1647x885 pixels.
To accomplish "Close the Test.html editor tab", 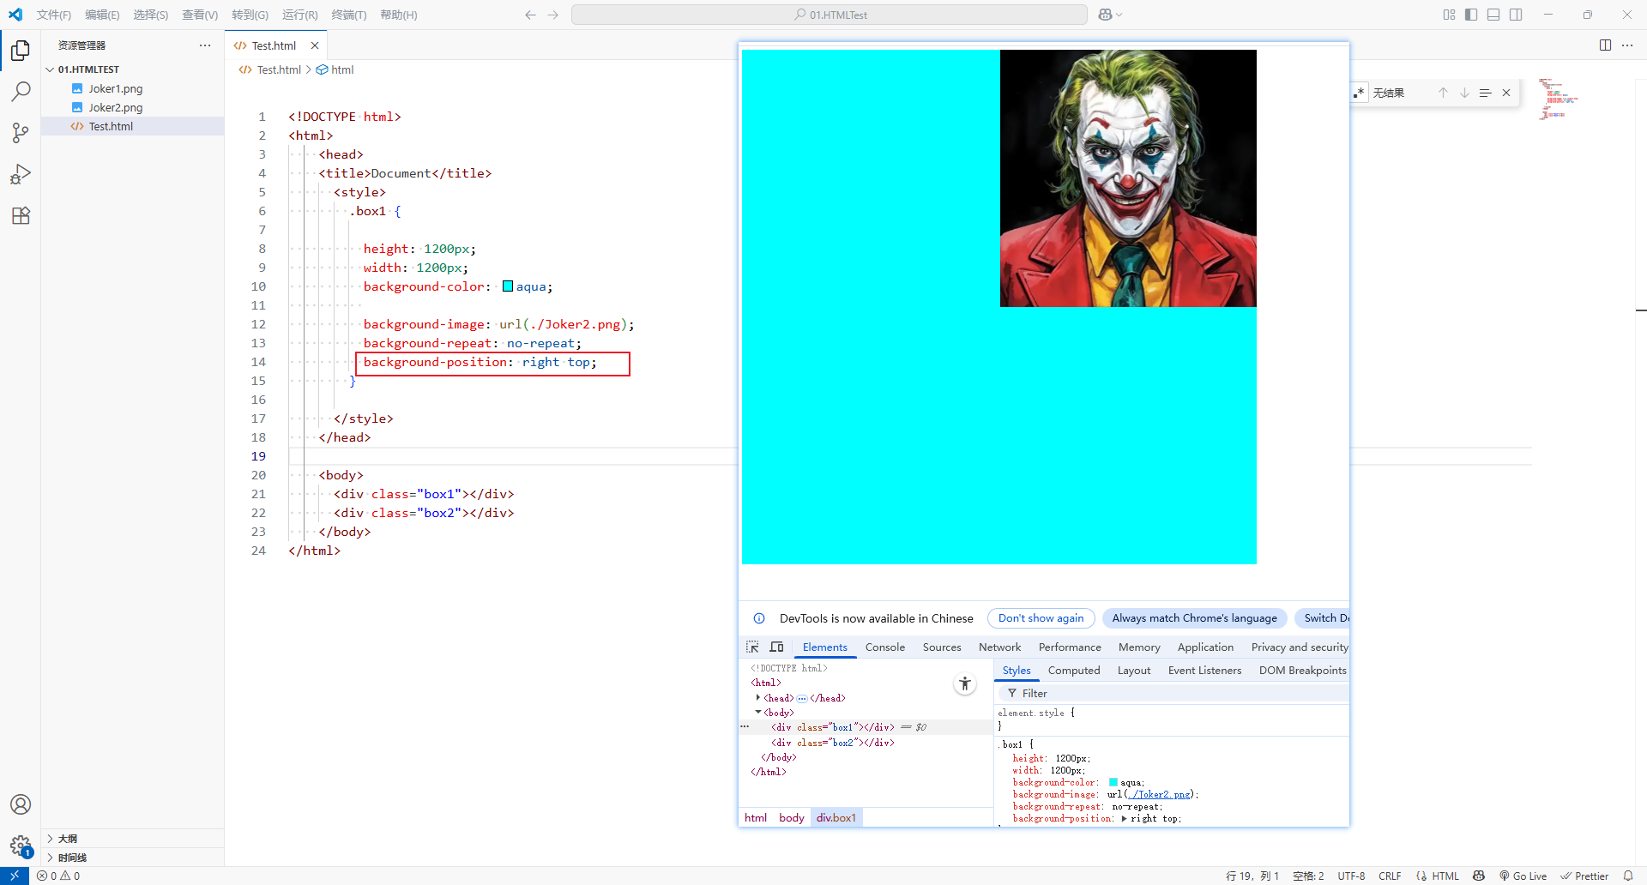I will point(315,45).
